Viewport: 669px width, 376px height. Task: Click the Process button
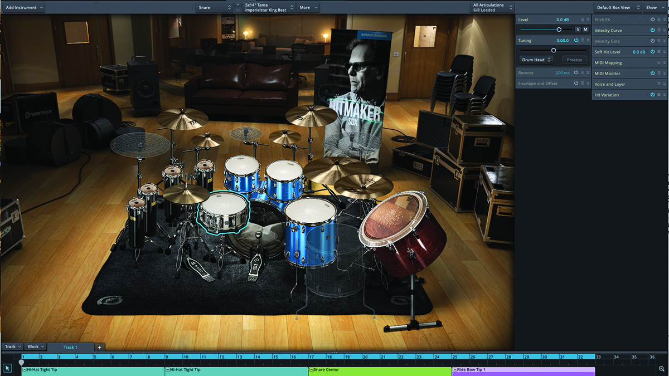click(x=574, y=60)
